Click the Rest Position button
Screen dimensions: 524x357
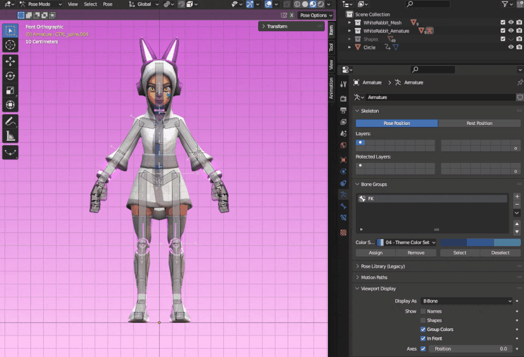click(479, 123)
